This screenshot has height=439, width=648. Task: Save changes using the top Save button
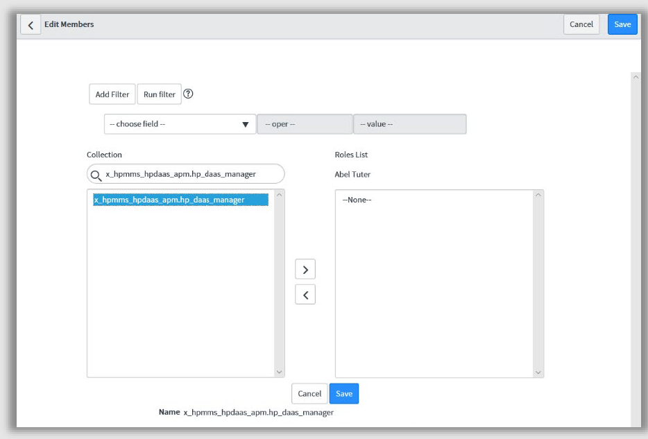[x=622, y=24]
